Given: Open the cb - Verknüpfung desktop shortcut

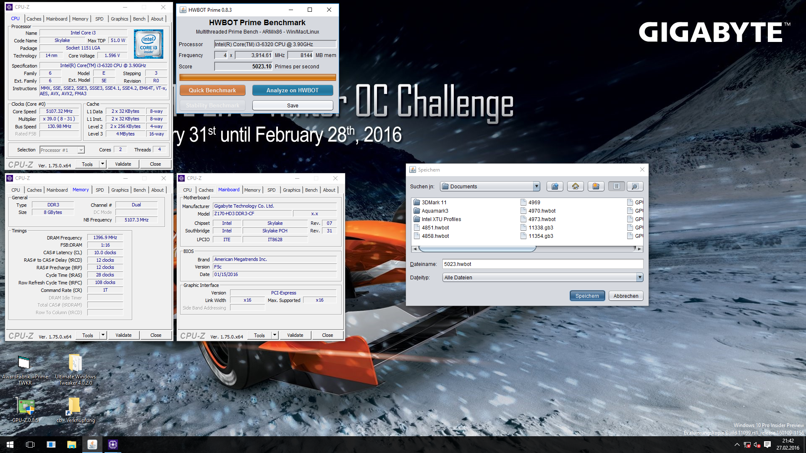Looking at the screenshot, I should coord(75,410).
